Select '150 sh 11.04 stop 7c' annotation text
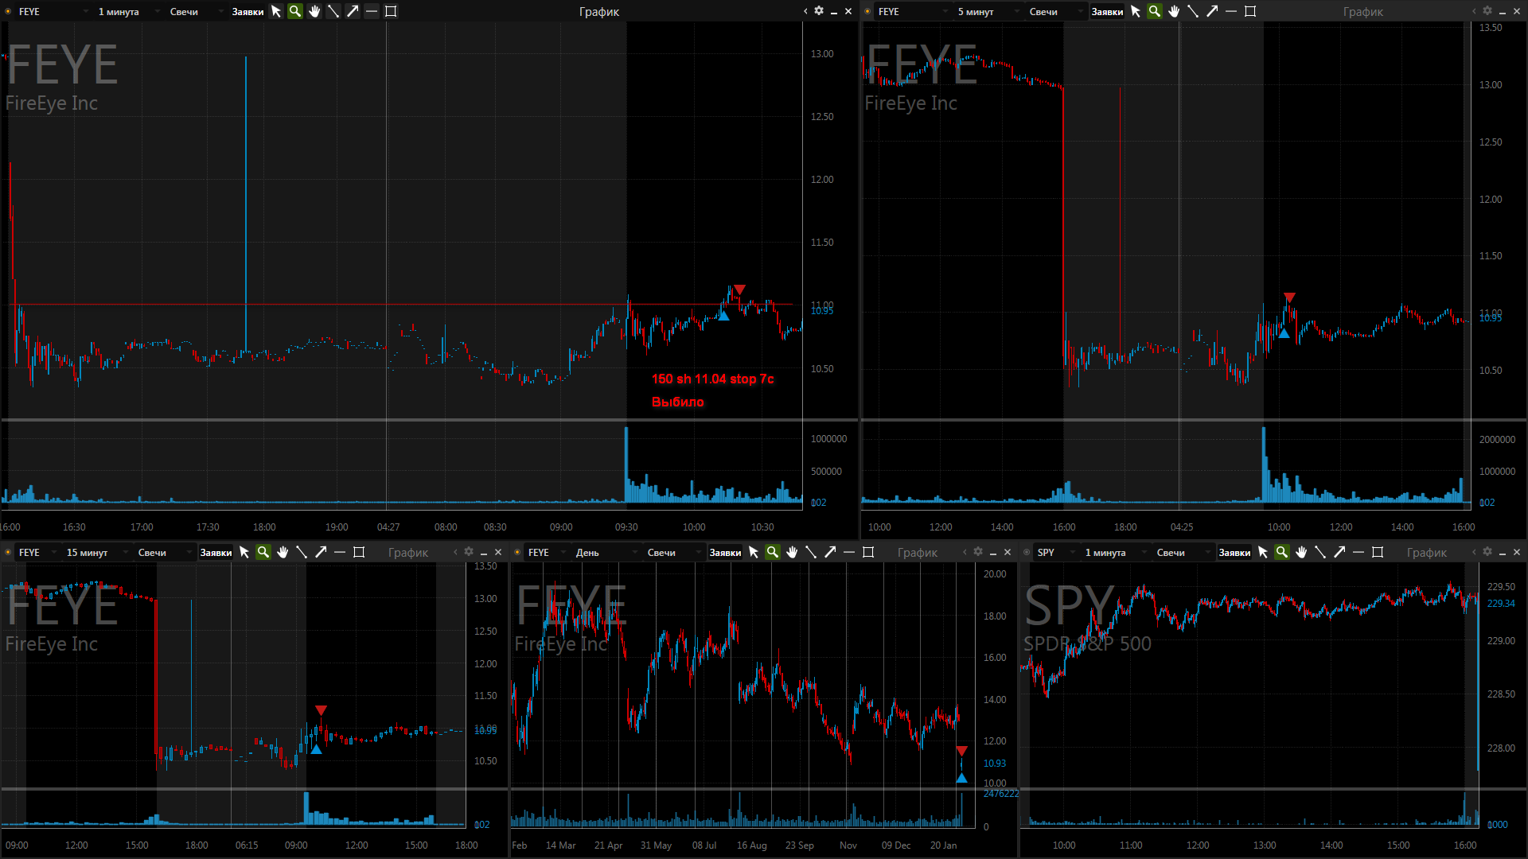1528x859 pixels. pyautogui.click(x=712, y=379)
